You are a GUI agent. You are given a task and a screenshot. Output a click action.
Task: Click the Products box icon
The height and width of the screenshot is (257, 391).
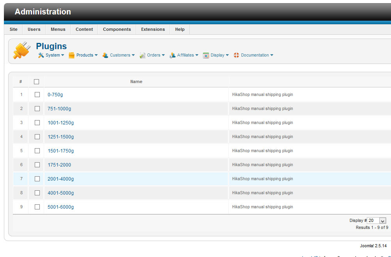click(71, 55)
